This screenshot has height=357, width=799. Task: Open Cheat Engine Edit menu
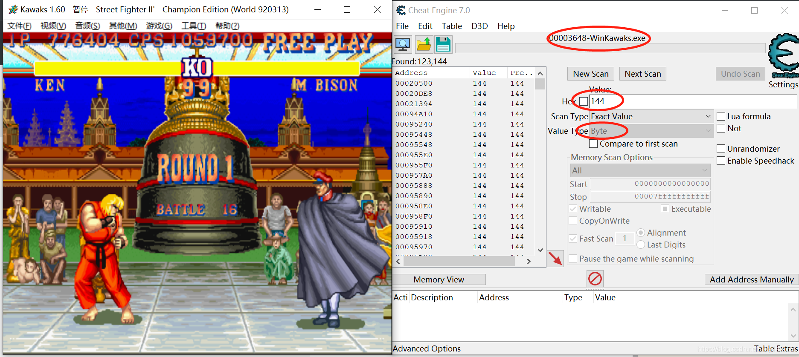[425, 26]
